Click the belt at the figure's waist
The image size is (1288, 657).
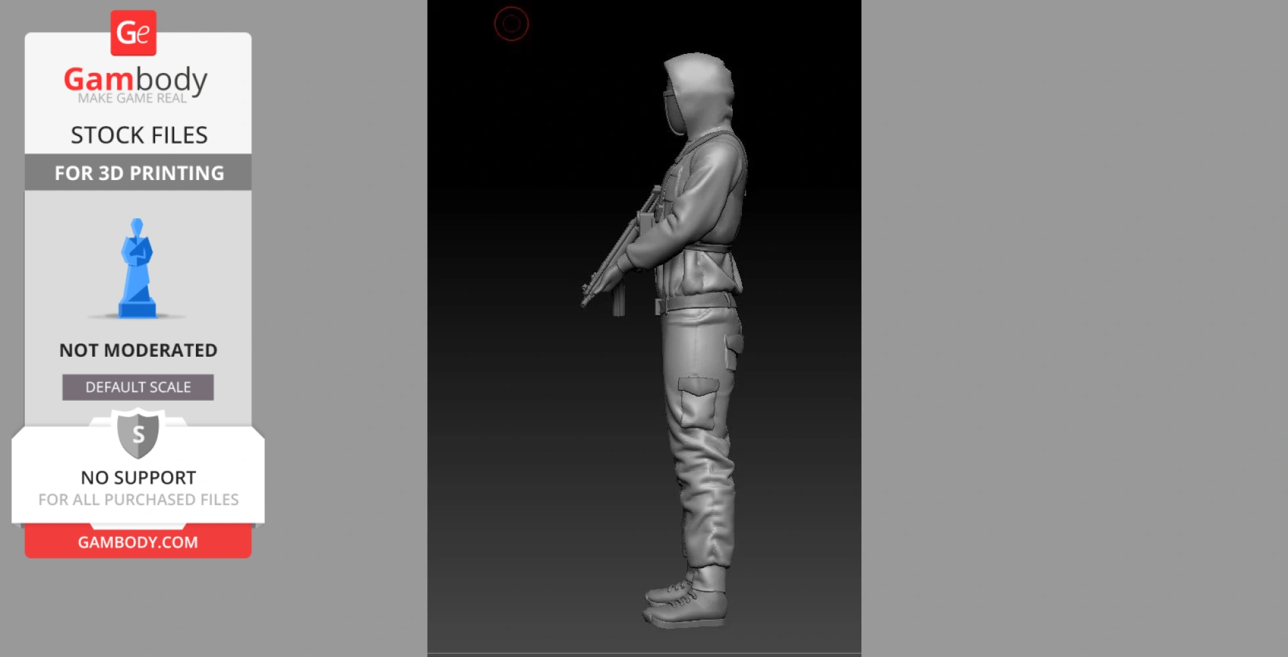tap(697, 304)
